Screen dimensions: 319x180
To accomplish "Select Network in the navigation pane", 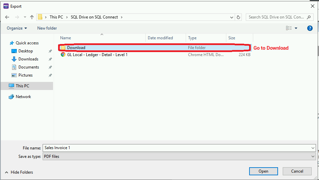I will pos(24,97).
